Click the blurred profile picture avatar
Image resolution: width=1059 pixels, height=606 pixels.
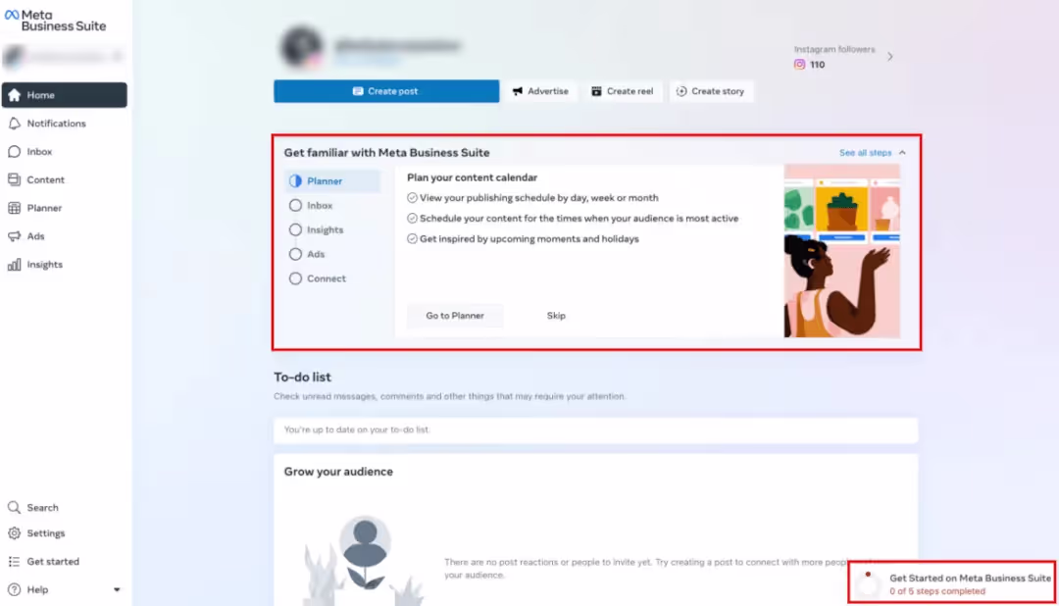(x=301, y=47)
